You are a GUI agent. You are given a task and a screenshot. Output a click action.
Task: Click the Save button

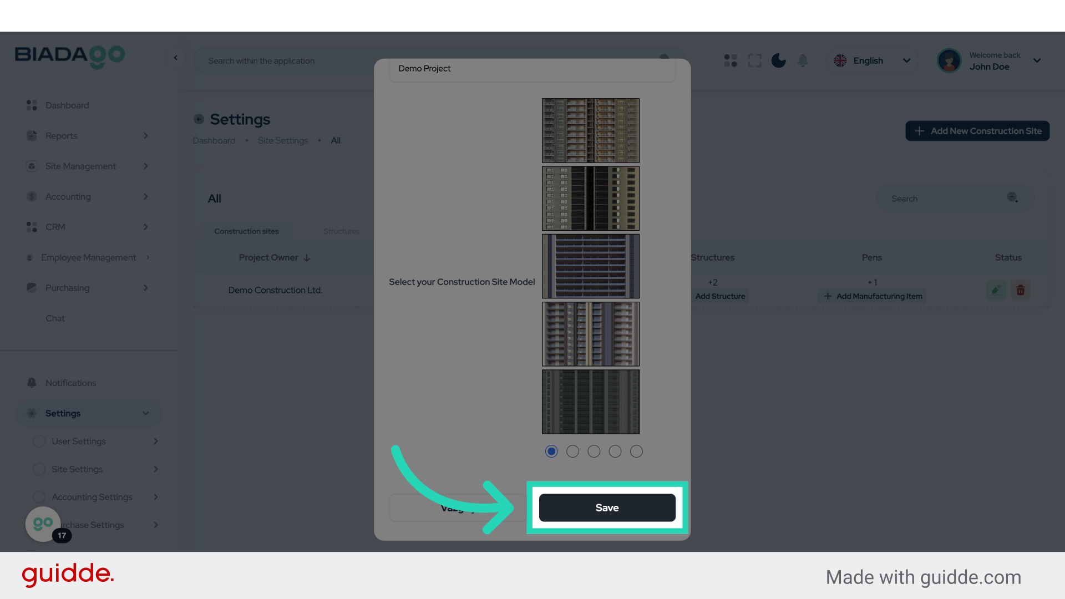(x=607, y=507)
